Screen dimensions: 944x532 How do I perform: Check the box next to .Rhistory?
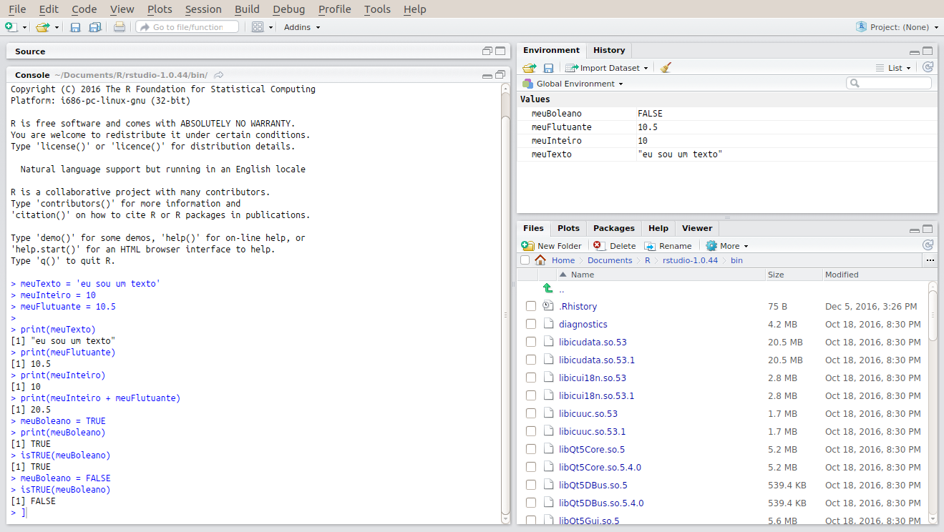[531, 306]
